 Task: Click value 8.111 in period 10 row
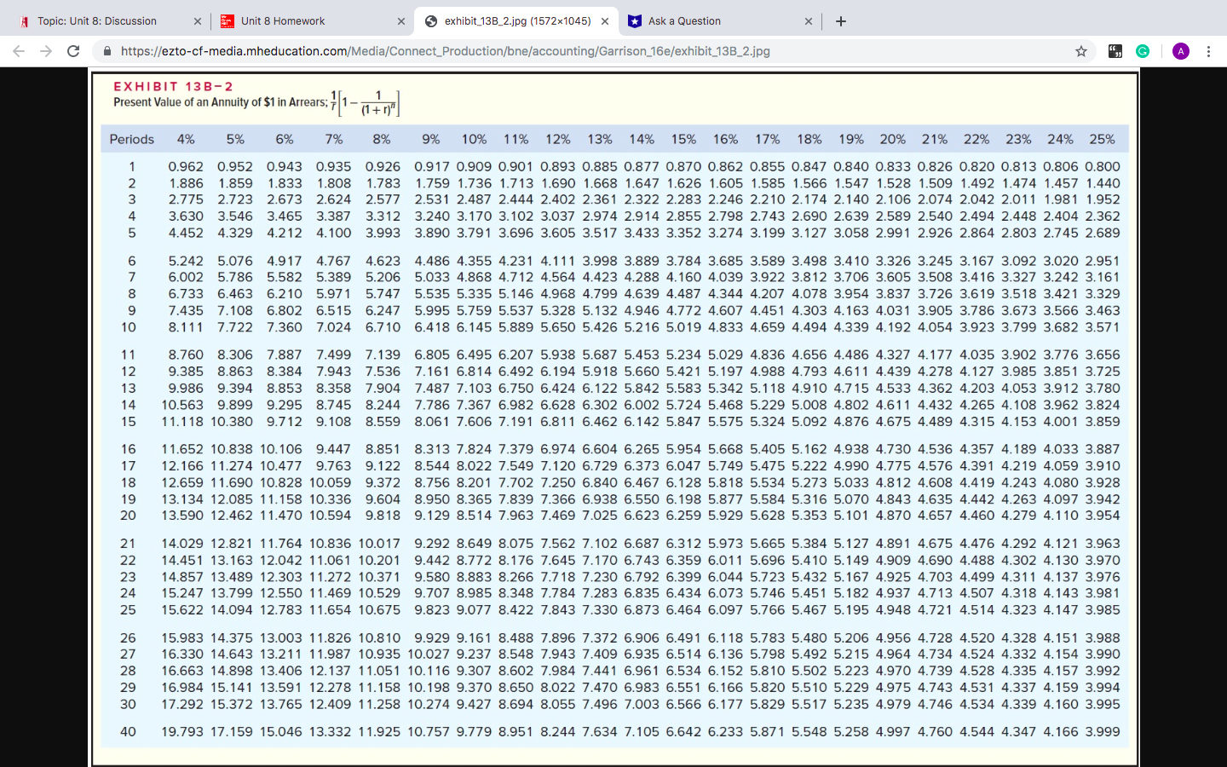tap(186, 327)
